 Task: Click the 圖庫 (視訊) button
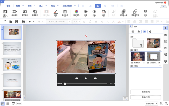(146, 97)
